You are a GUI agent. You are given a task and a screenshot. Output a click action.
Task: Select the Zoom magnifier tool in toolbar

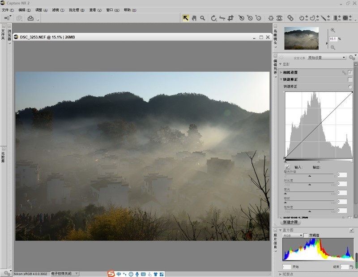(202, 18)
